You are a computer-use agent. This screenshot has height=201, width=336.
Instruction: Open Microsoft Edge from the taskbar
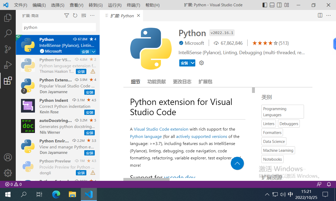click(56, 194)
